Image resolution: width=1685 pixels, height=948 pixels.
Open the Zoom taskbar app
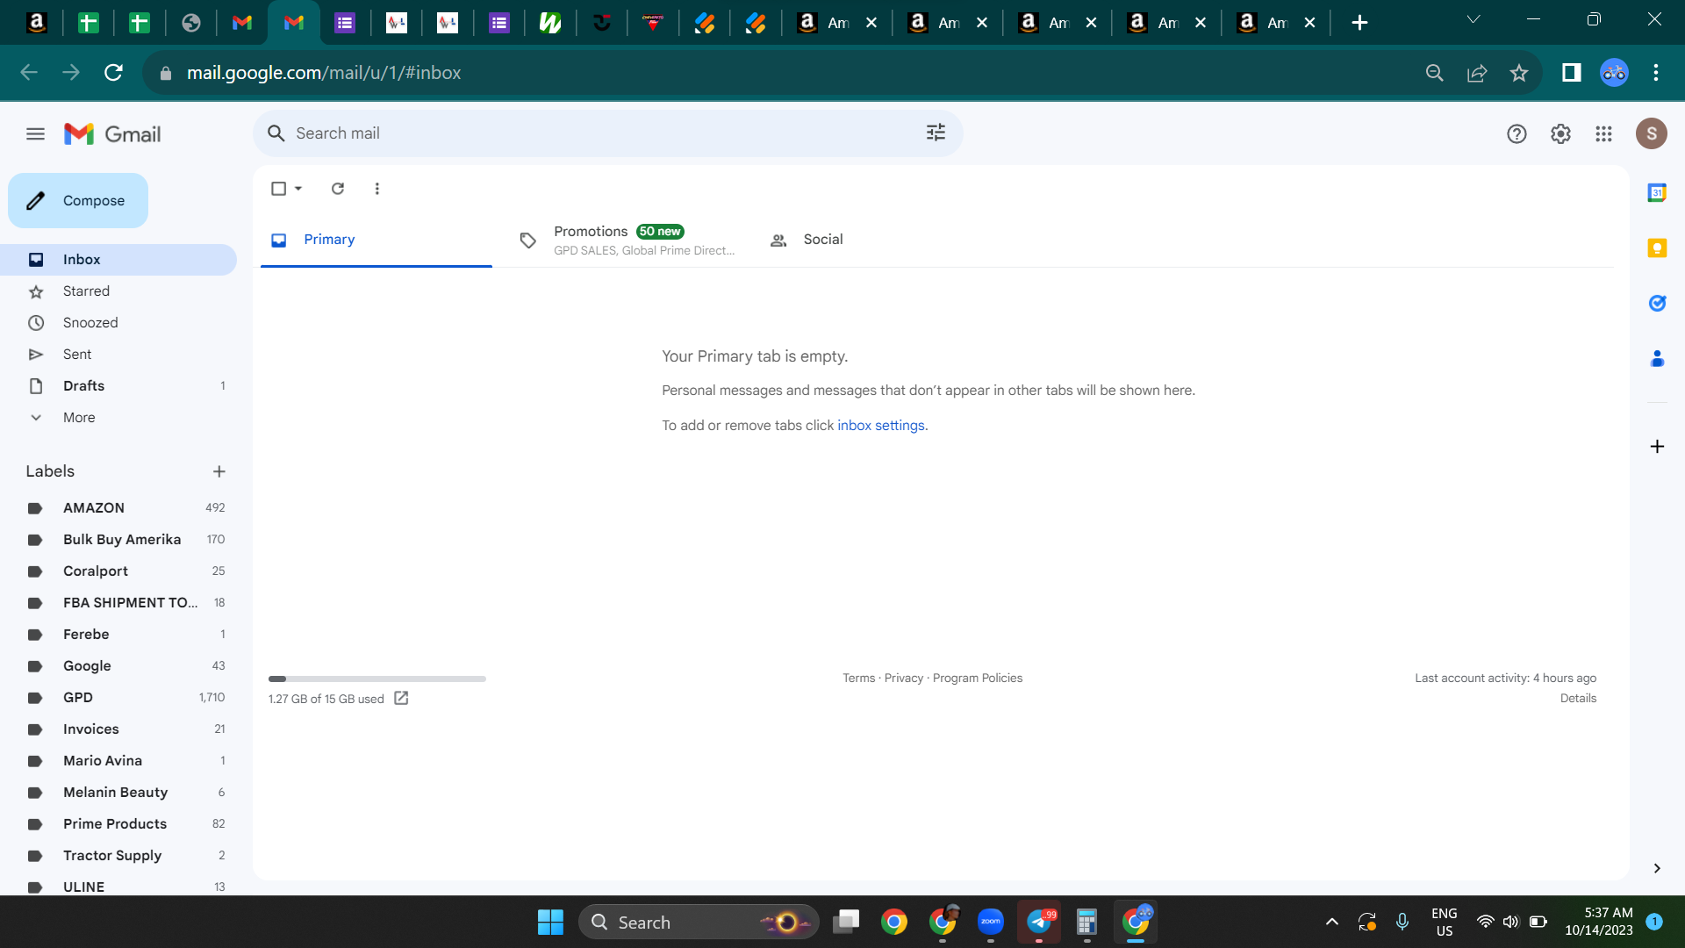[x=990, y=922]
